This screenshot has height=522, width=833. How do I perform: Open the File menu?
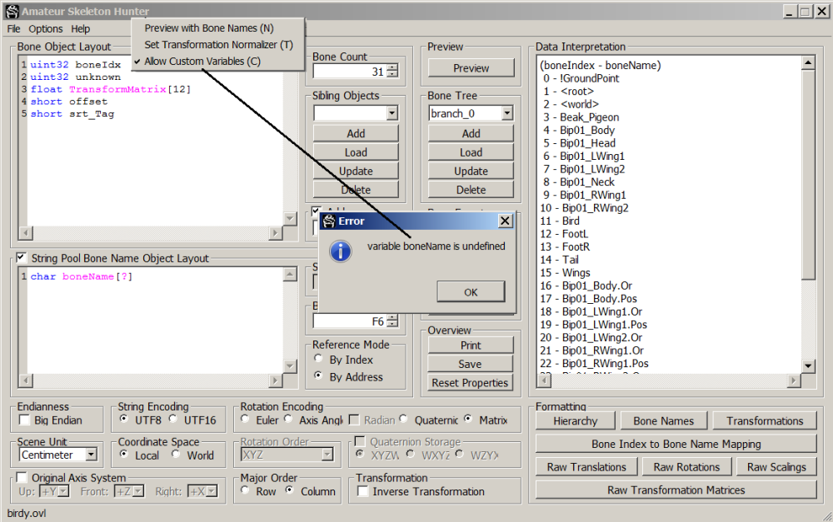pyautogui.click(x=13, y=28)
